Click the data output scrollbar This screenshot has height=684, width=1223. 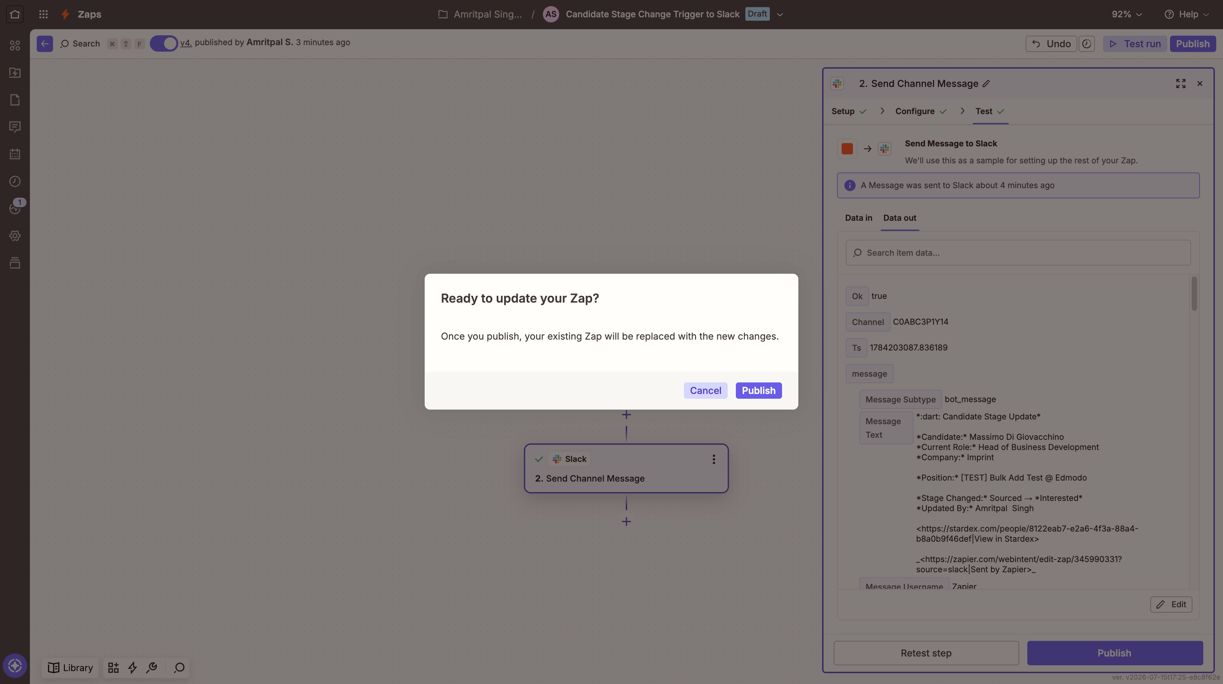(x=1194, y=294)
